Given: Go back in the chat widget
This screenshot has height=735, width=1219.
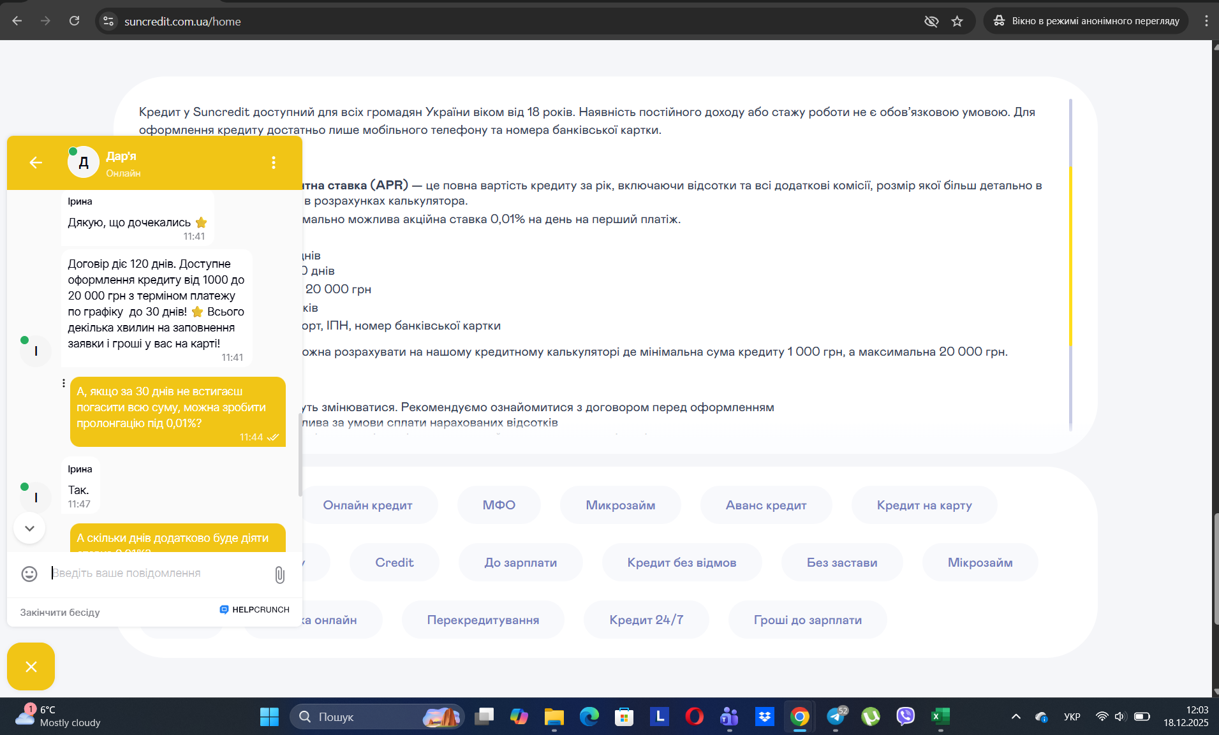Looking at the screenshot, I should click(36, 163).
